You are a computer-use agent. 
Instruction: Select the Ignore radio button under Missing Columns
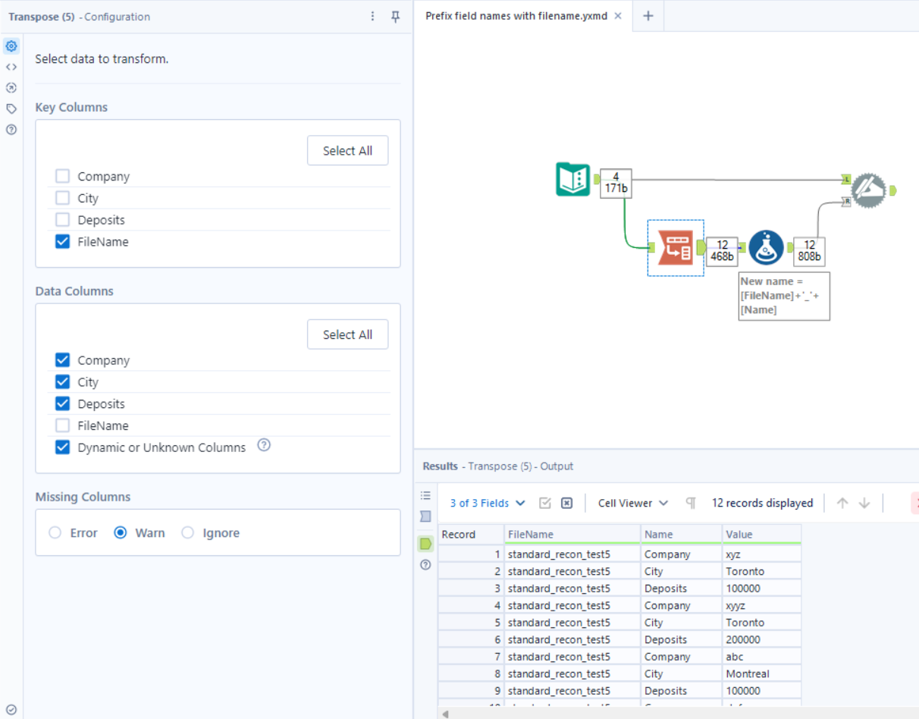pyautogui.click(x=187, y=532)
